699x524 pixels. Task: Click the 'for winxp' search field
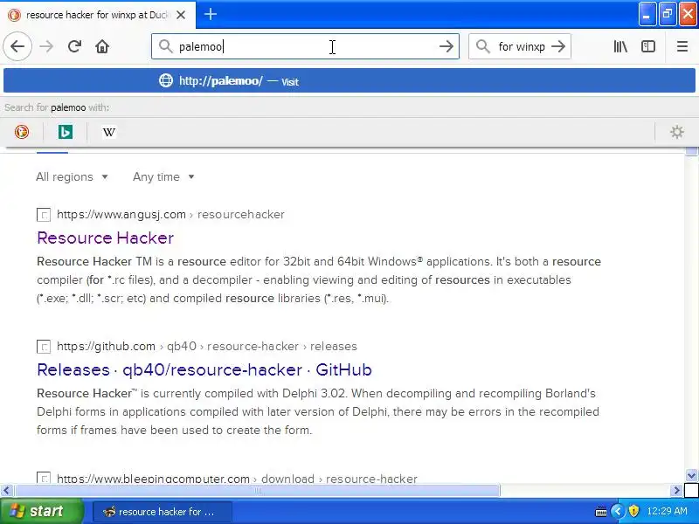pos(520,46)
